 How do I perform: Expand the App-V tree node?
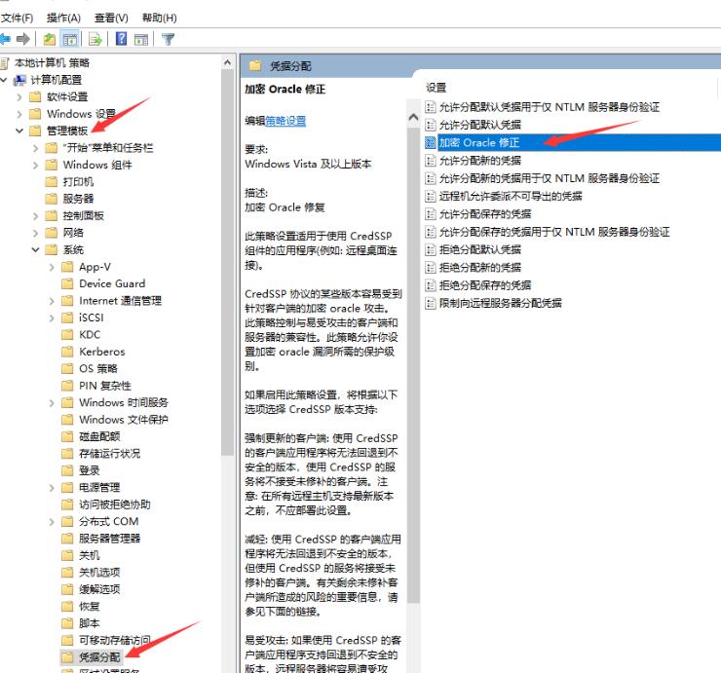[x=52, y=267]
